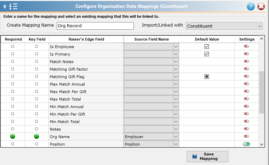Open the list menu icon in title bar
269x165 pixels.
coord(13,6)
